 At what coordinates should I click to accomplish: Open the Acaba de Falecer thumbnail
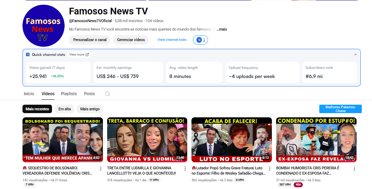(x=231, y=140)
